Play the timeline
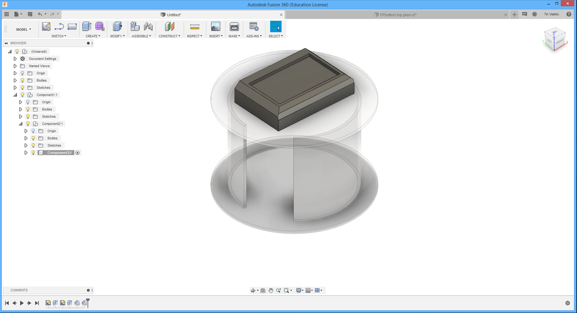577x313 pixels. (x=22, y=303)
